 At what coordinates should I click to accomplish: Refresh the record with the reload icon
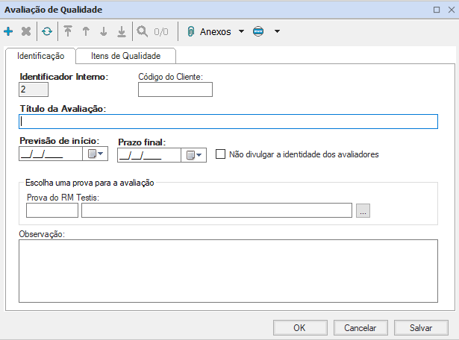tap(46, 32)
